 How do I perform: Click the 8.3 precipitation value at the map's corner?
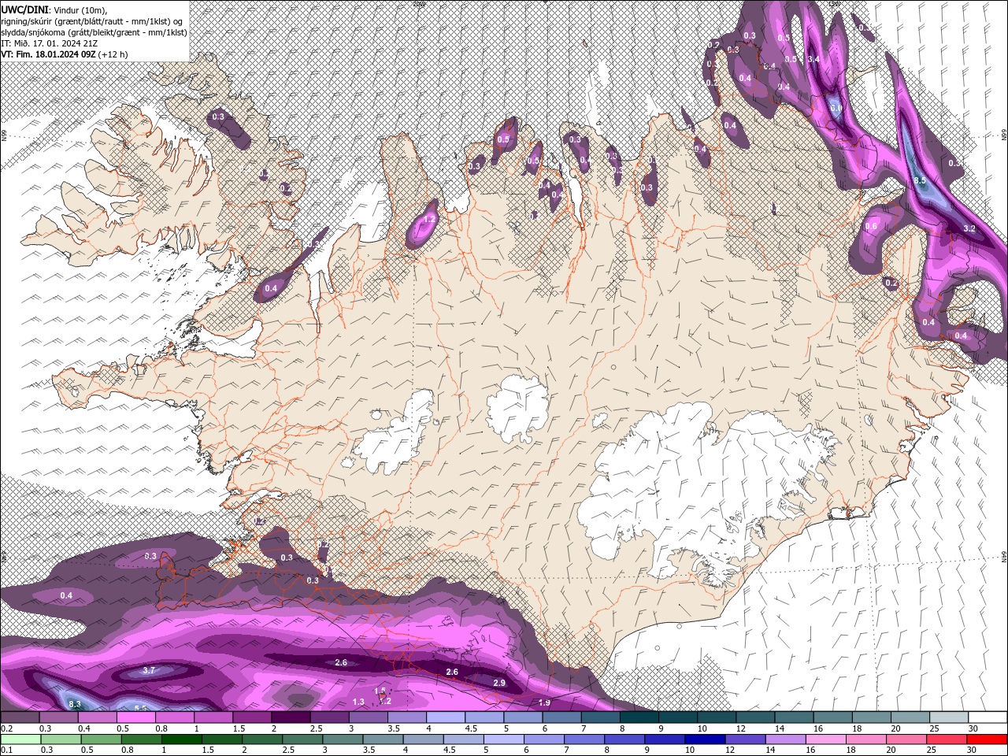coord(75,704)
